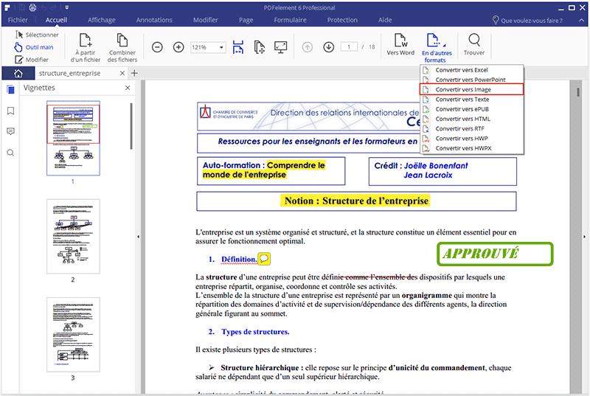Collapse the left panel using the divider arrow
Screen dimensions: 590x396
(139, 236)
